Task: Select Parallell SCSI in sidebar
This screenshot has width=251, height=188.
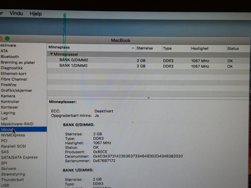Action: click(x=13, y=146)
